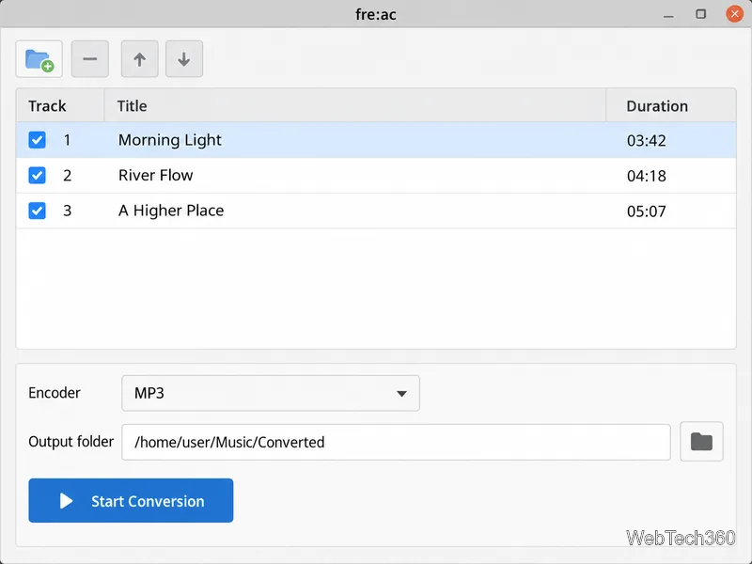Start Conversion button
Image resolution: width=752 pixels, height=564 pixels.
coord(131,501)
